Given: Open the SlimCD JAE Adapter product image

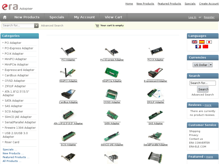Looking at the screenshot, I should tap(112, 136).
